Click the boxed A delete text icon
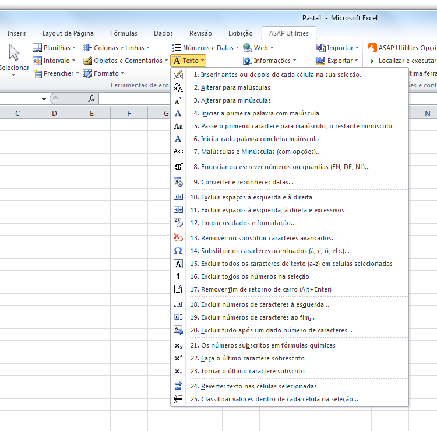The height and width of the screenshot is (431, 437). 178,264
